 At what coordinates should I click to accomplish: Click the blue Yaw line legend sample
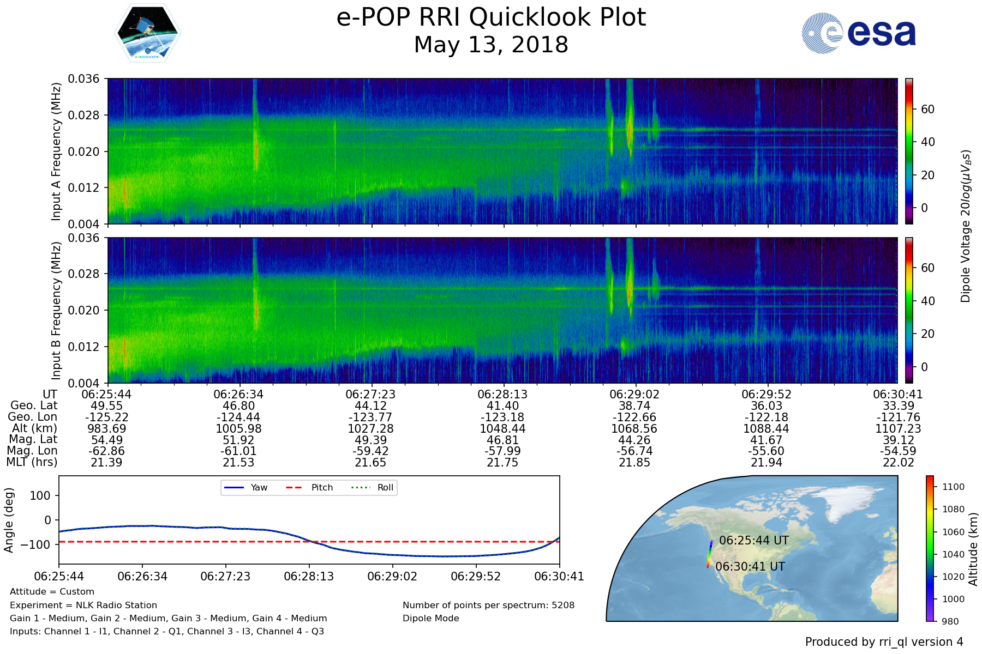[x=233, y=487]
